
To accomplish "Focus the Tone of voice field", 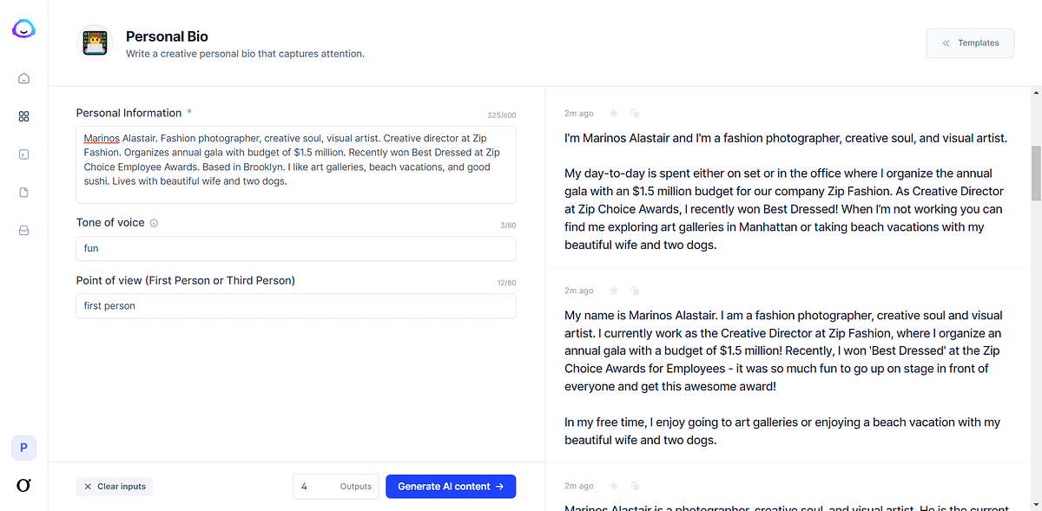I will [x=295, y=248].
